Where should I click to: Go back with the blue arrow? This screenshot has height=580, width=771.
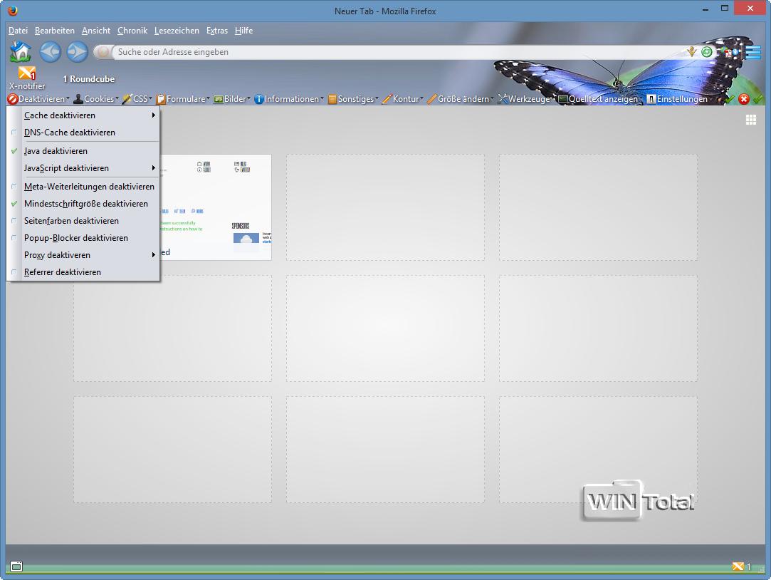point(50,52)
